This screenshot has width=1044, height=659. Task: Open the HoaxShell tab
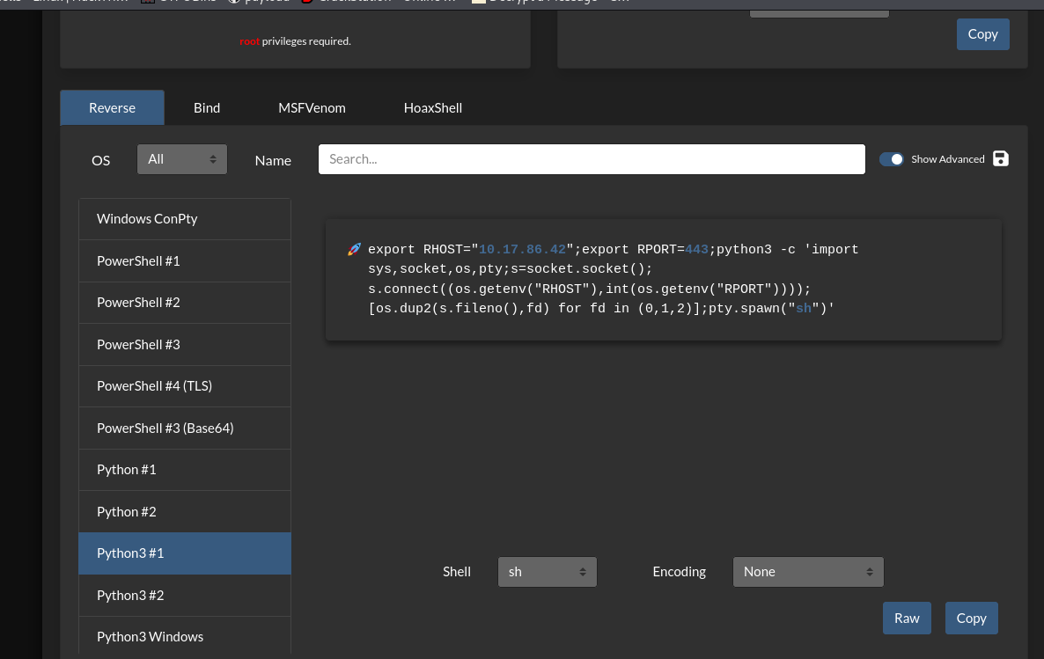[433, 108]
